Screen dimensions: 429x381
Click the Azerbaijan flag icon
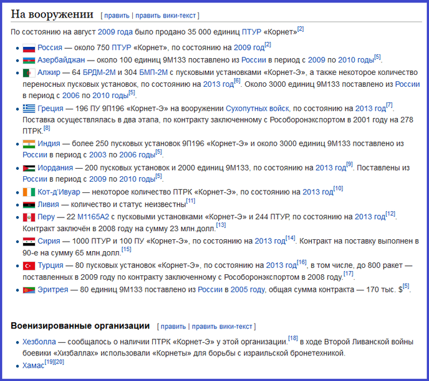click(x=29, y=61)
